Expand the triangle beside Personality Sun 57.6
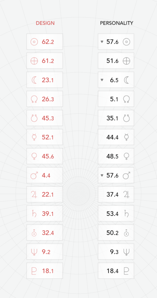This screenshot has height=298, width=157. 102,42
